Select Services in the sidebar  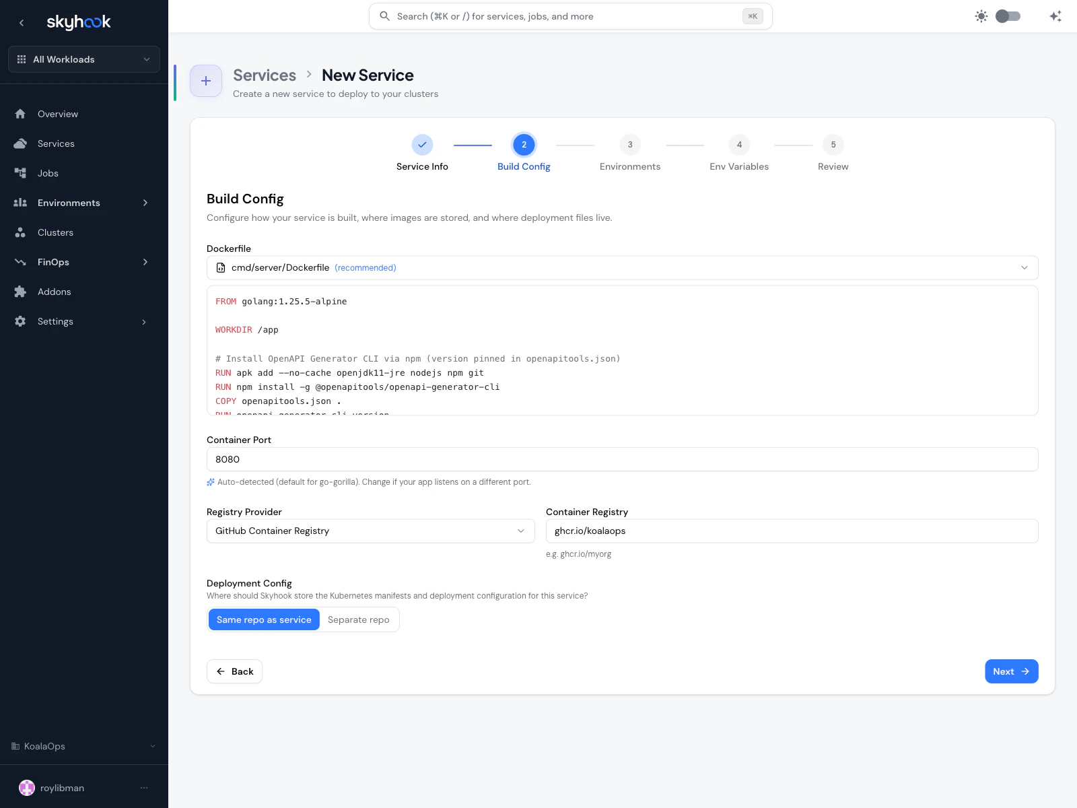[x=56, y=143]
